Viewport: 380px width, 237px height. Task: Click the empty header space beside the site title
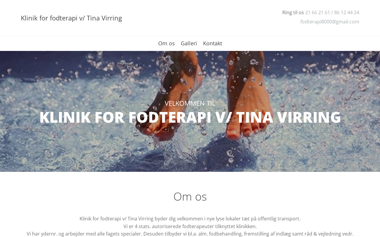click(x=202, y=18)
